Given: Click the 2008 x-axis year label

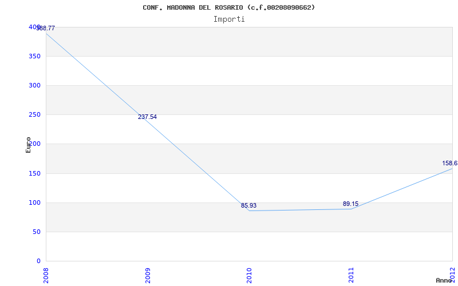Looking at the screenshot, I should tap(46, 276).
